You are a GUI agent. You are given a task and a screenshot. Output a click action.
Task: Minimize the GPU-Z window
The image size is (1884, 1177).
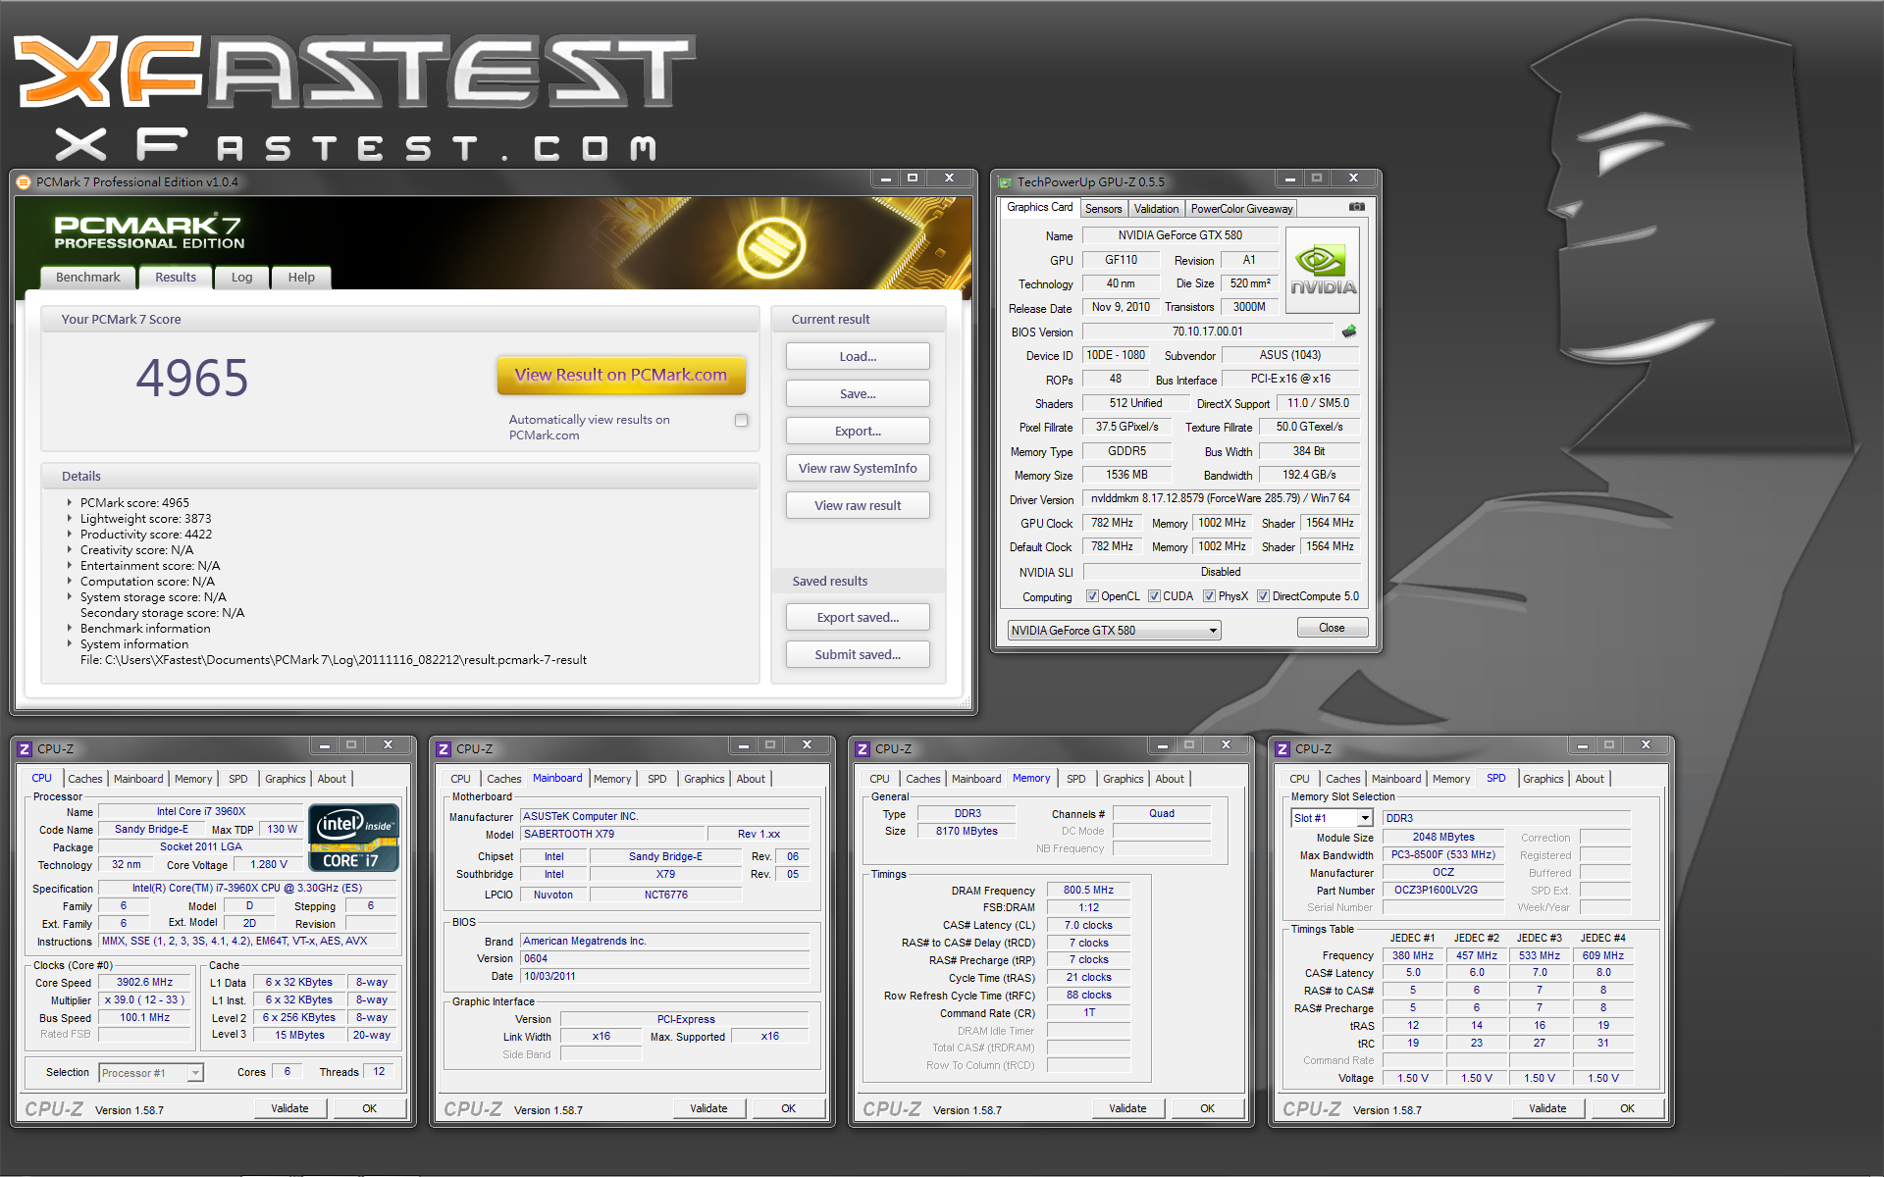[x=1289, y=179]
